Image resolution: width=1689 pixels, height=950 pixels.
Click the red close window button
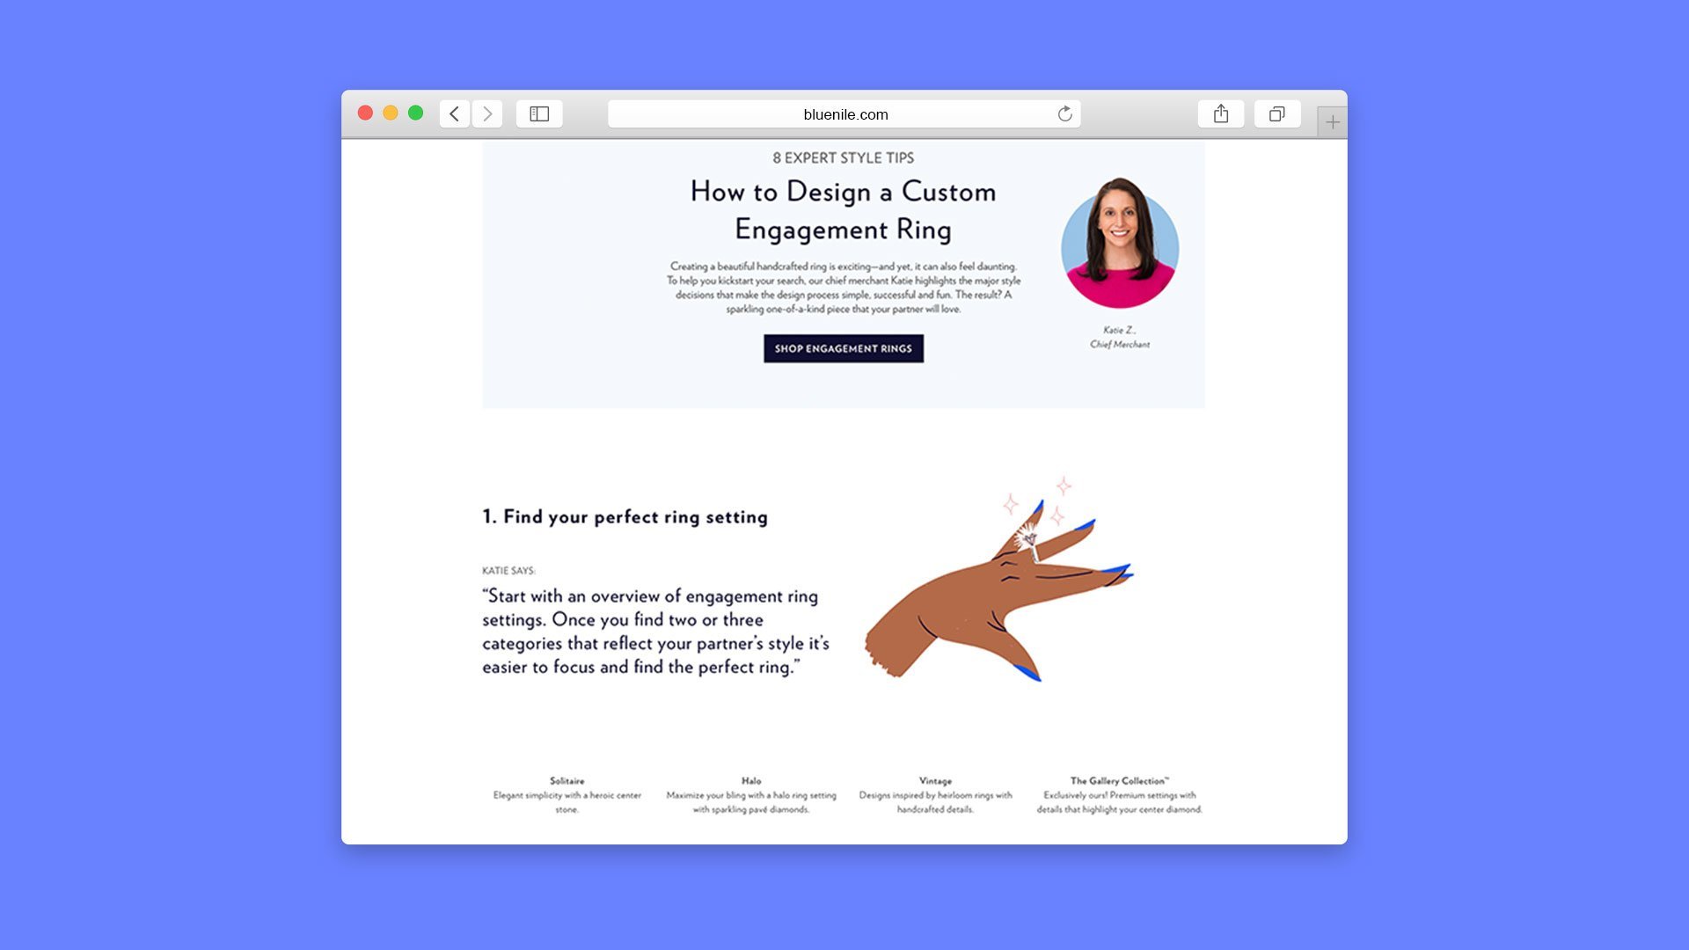[365, 113]
